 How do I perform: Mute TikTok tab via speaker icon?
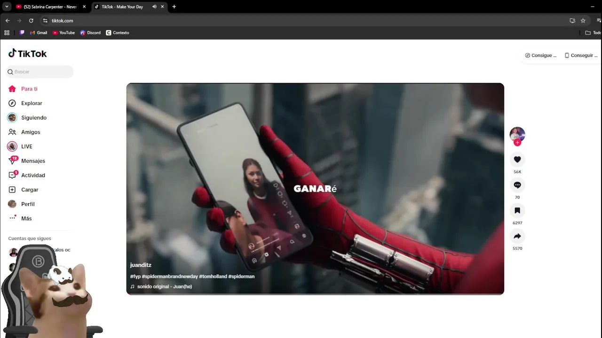(x=154, y=7)
